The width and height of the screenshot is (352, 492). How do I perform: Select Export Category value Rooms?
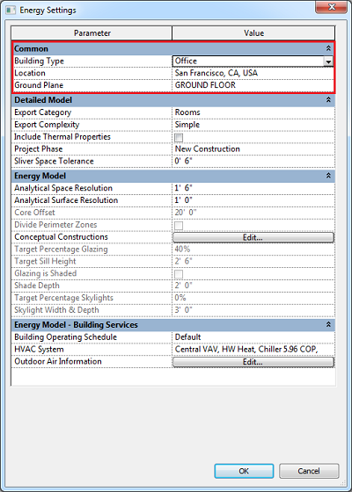point(253,112)
